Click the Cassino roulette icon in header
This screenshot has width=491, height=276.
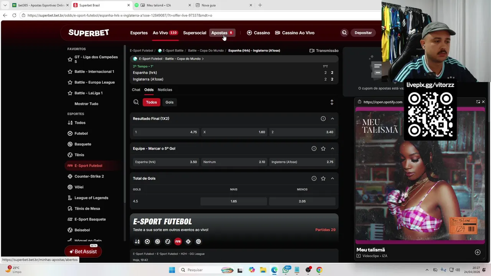pyautogui.click(x=249, y=33)
